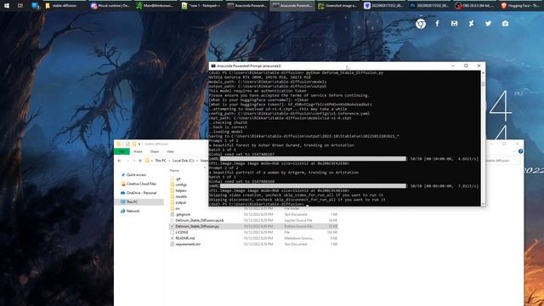Click the Mail envelope desktop icon

coord(454,24)
